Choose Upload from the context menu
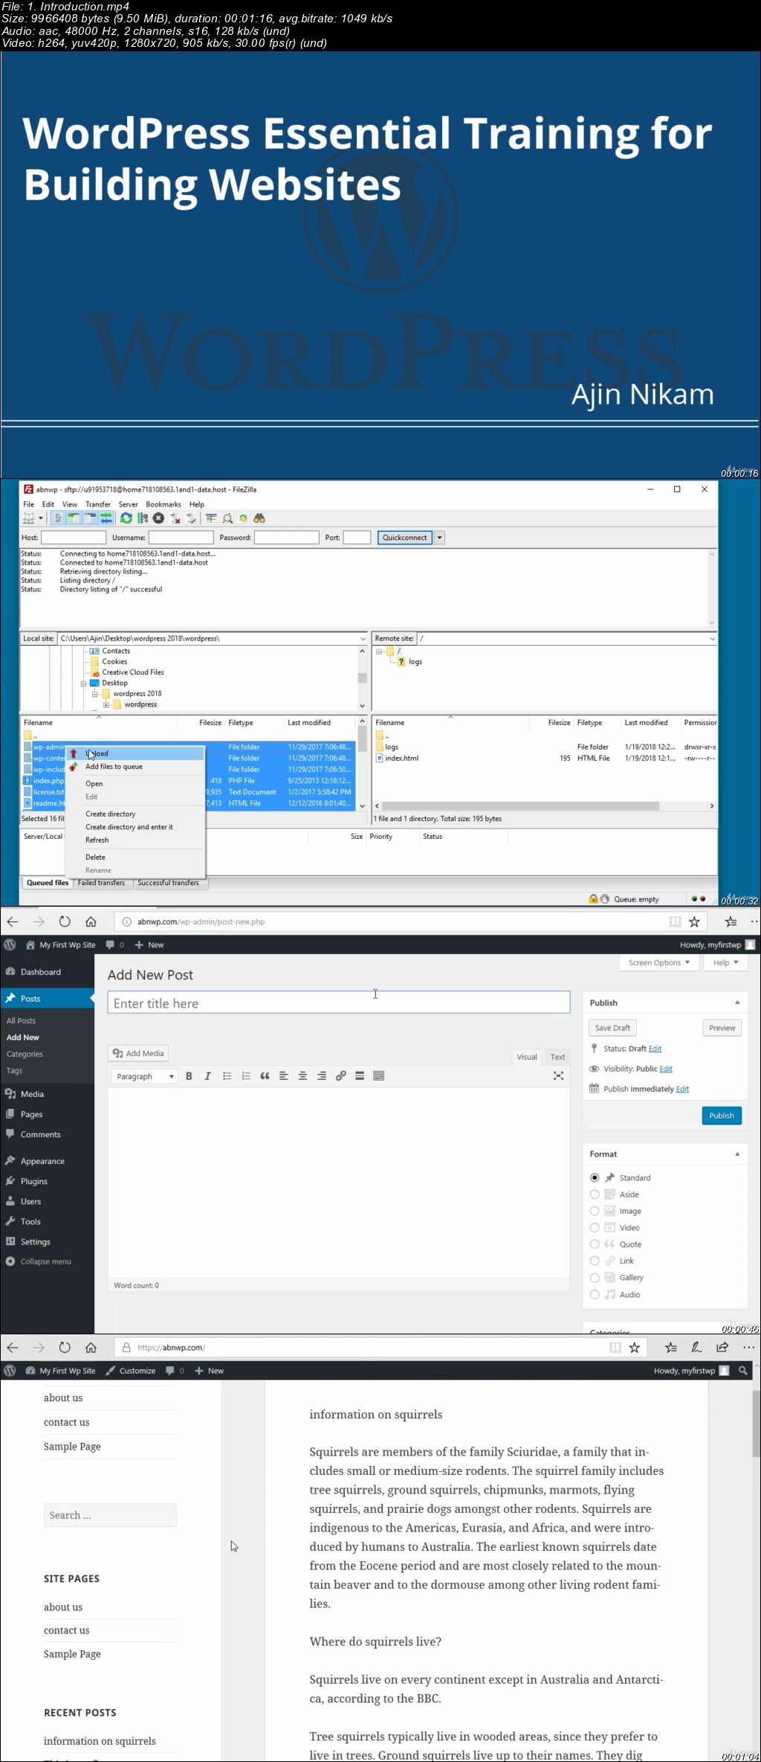Screen dimensions: 761x1762 (x=135, y=753)
